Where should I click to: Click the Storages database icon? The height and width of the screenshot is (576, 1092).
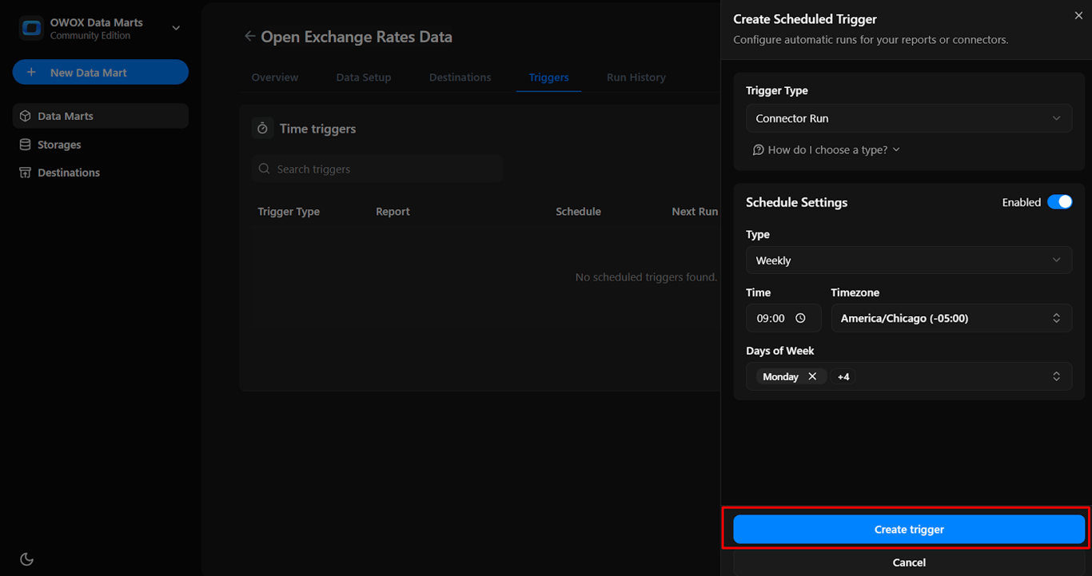click(x=26, y=145)
